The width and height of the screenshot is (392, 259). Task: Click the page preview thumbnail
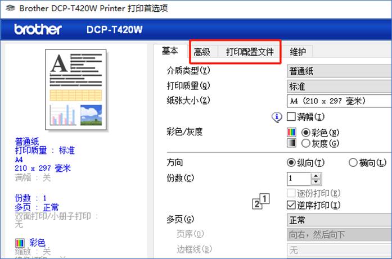coord(76,89)
